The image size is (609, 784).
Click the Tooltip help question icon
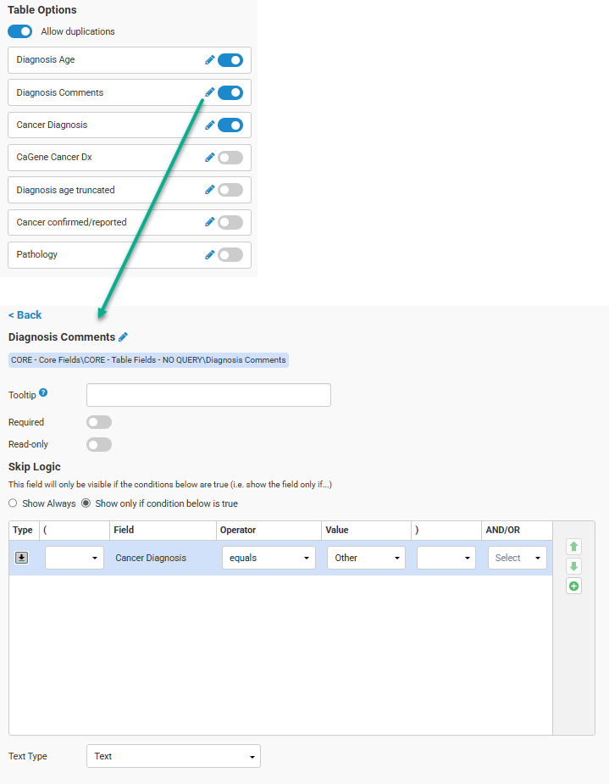pos(43,393)
